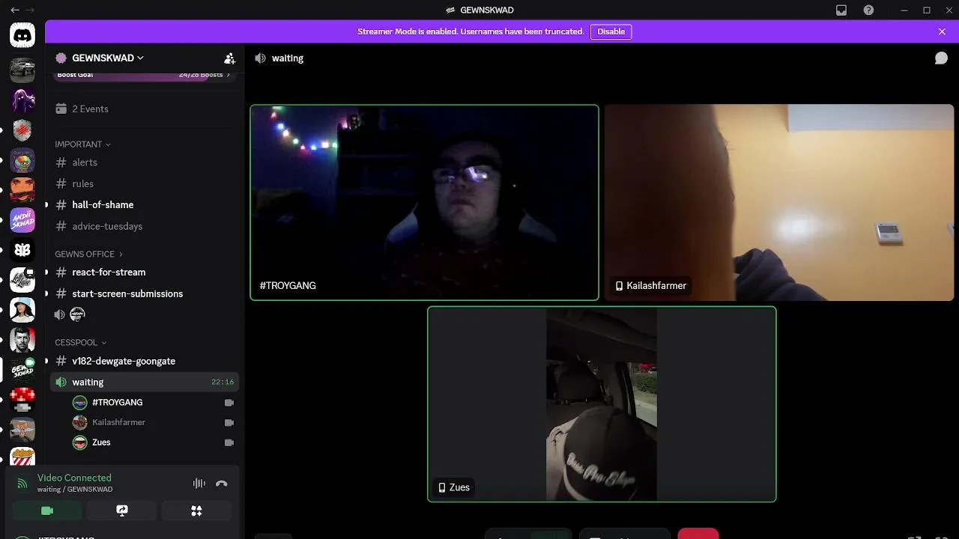Click the waiting channel title in header

coord(288,58)
